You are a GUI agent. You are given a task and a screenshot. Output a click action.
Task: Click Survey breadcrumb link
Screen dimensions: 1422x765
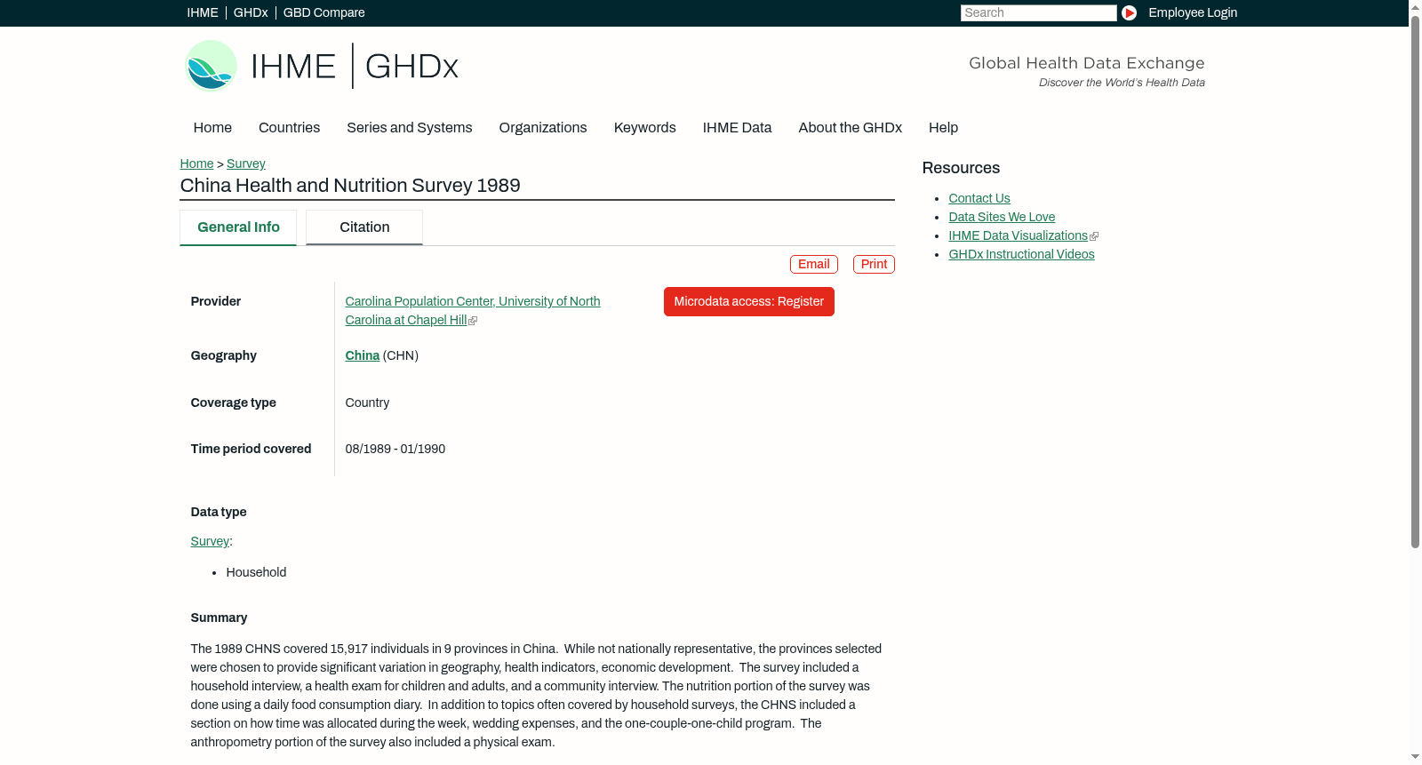246,163
